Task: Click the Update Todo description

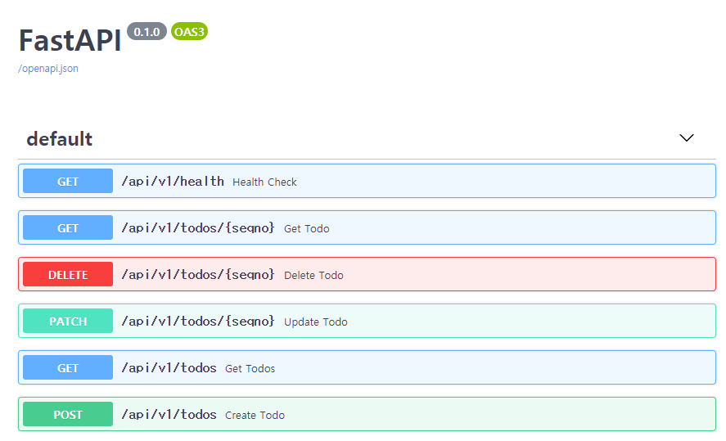Action: click(315, 322)
